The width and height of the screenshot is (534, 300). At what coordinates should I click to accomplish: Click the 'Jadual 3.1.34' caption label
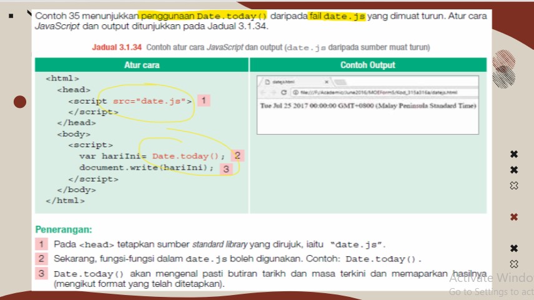[117, 47]
